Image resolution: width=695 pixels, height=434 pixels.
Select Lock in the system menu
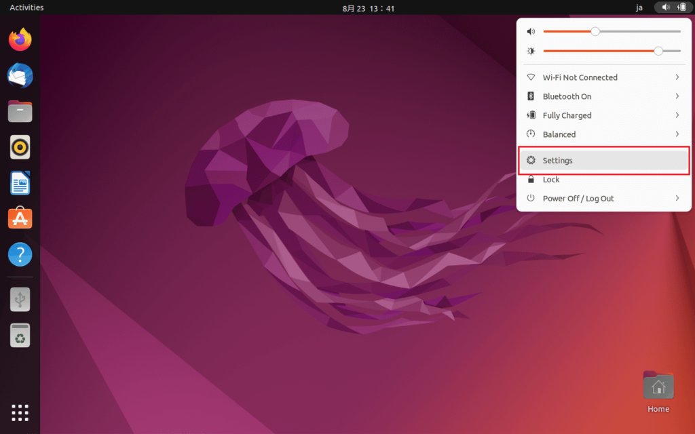click(x=603, y=179)
